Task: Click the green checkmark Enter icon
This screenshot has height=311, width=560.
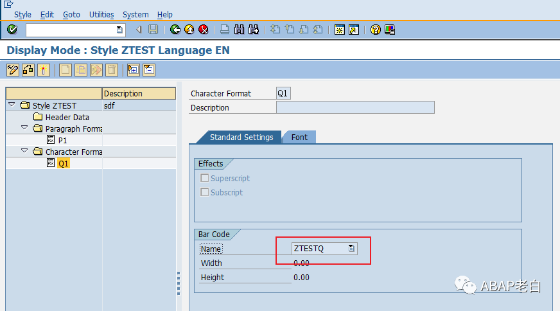Action: point(12,30)
